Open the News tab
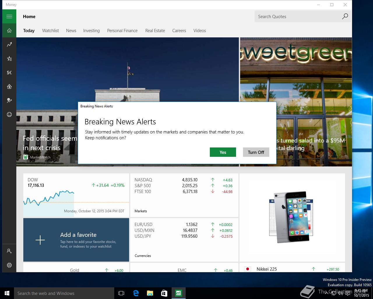 (71, 31)
